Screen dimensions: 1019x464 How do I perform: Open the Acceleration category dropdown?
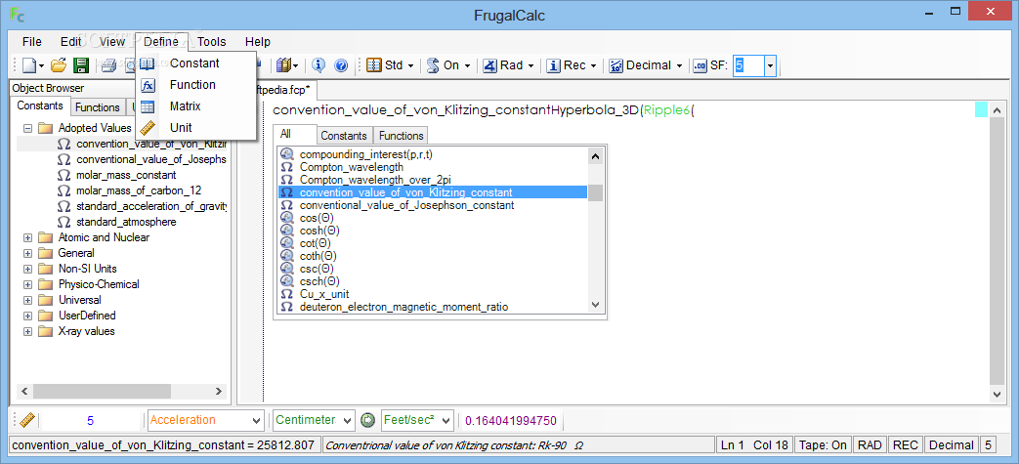[x=256, y=420]
